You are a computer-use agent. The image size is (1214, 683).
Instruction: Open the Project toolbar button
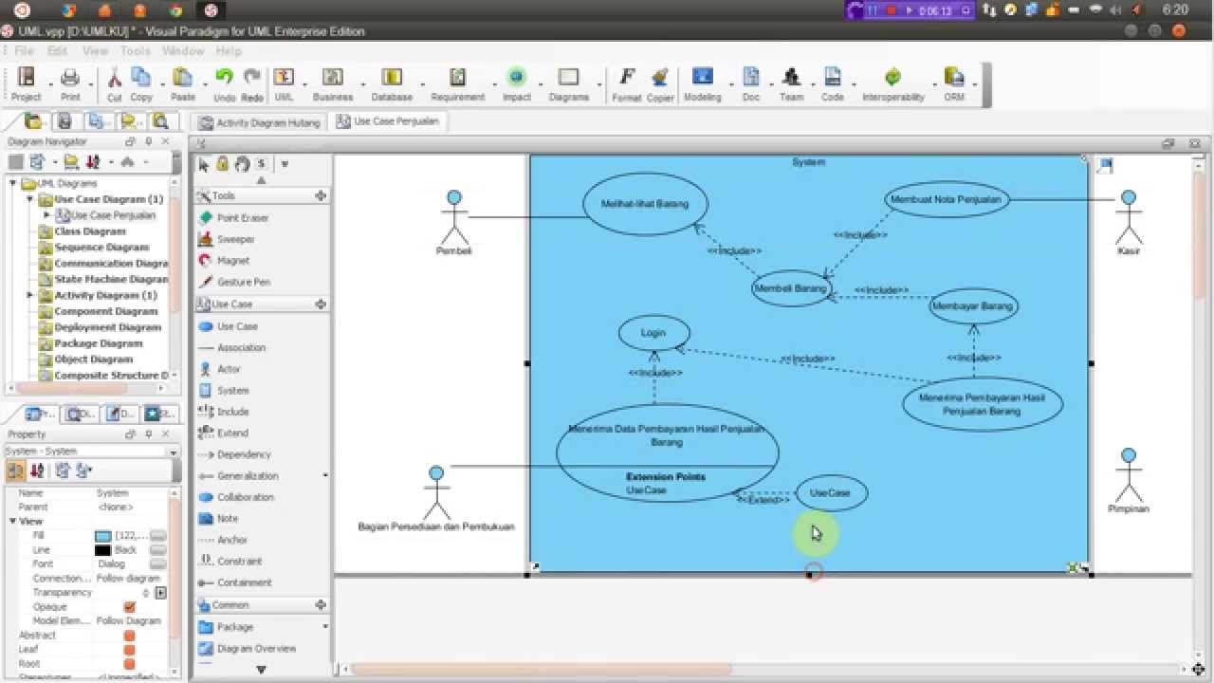click(x=26, y=83)
